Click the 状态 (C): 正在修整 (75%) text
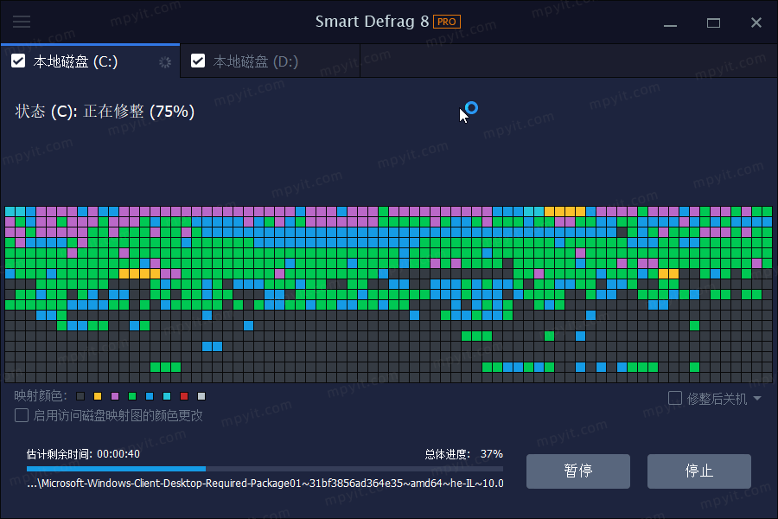The height and width of the screenshot is (519, 778). pos(105,112)
